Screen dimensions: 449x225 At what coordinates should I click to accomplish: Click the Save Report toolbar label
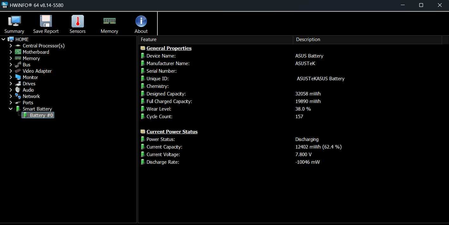46,31
